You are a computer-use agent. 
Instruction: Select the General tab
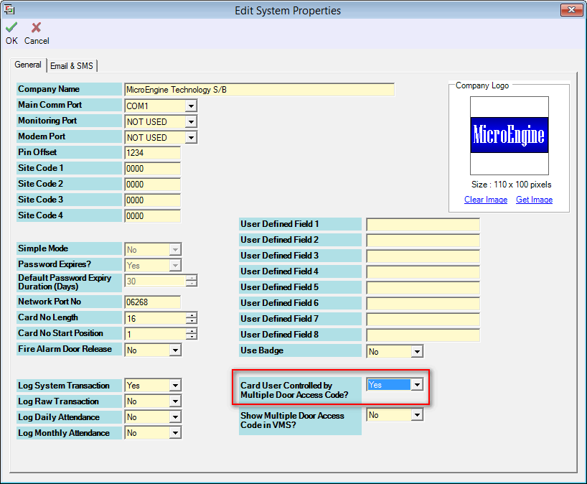(29, 65)
